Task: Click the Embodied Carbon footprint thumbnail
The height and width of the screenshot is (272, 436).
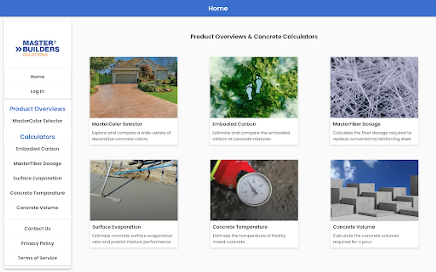Action: coord(254,87)
